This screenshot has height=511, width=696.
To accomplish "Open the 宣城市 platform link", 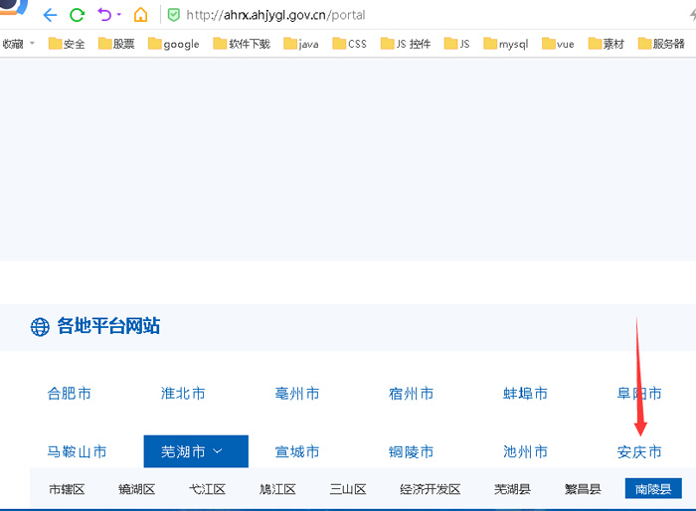I will click(297, 452).
